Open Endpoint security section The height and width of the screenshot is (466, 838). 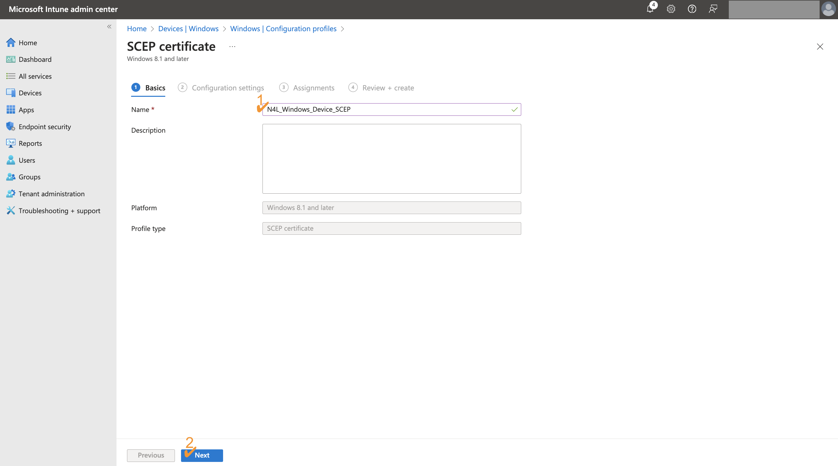tap(45, 126)
